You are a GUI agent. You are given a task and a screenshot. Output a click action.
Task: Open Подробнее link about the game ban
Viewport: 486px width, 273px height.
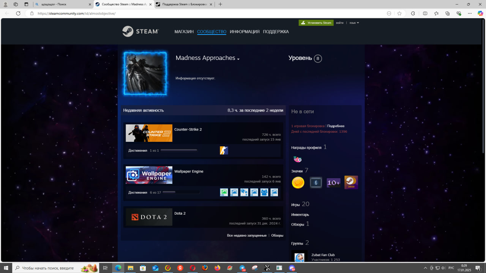(336, 126)
